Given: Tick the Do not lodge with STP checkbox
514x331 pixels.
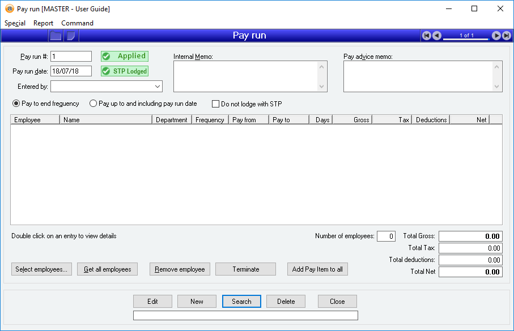Looking at the screenshot, I should tap(215, 104).
